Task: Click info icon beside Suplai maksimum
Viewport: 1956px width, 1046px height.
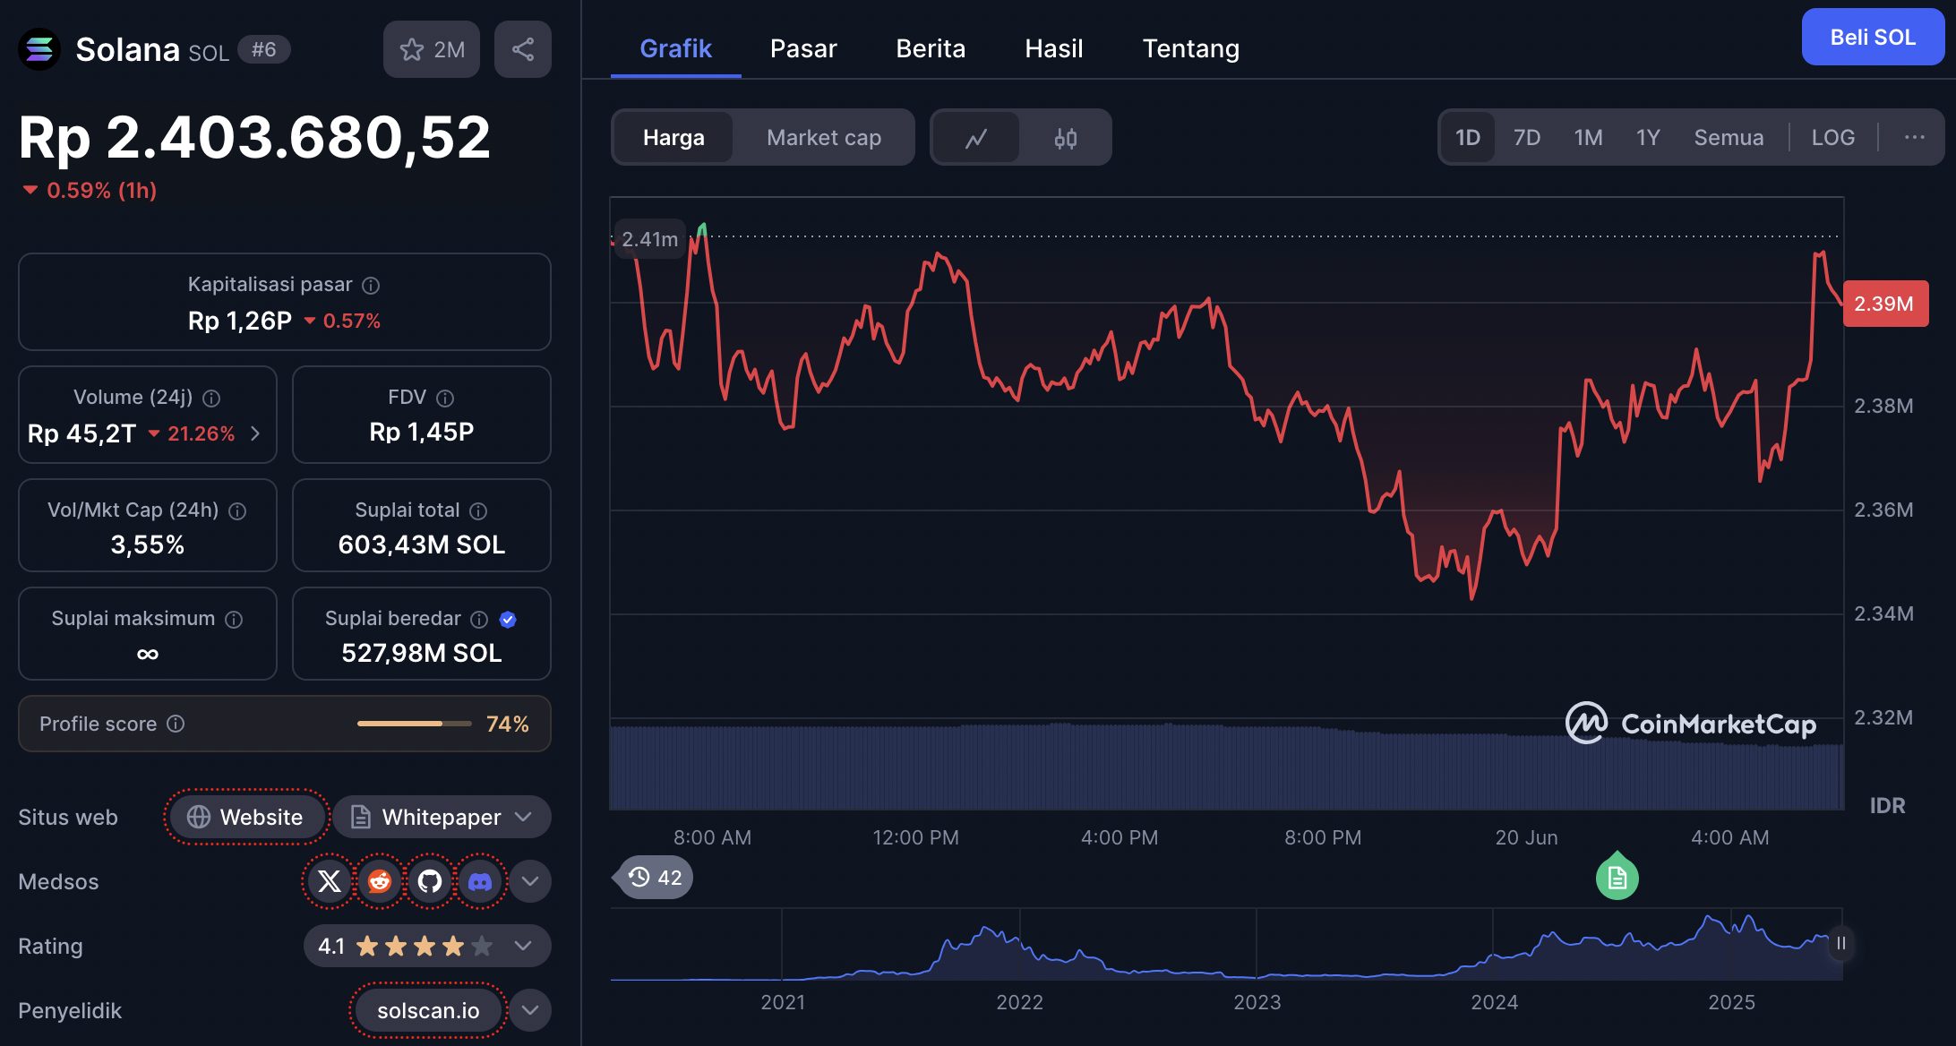Action: [234, 619]
